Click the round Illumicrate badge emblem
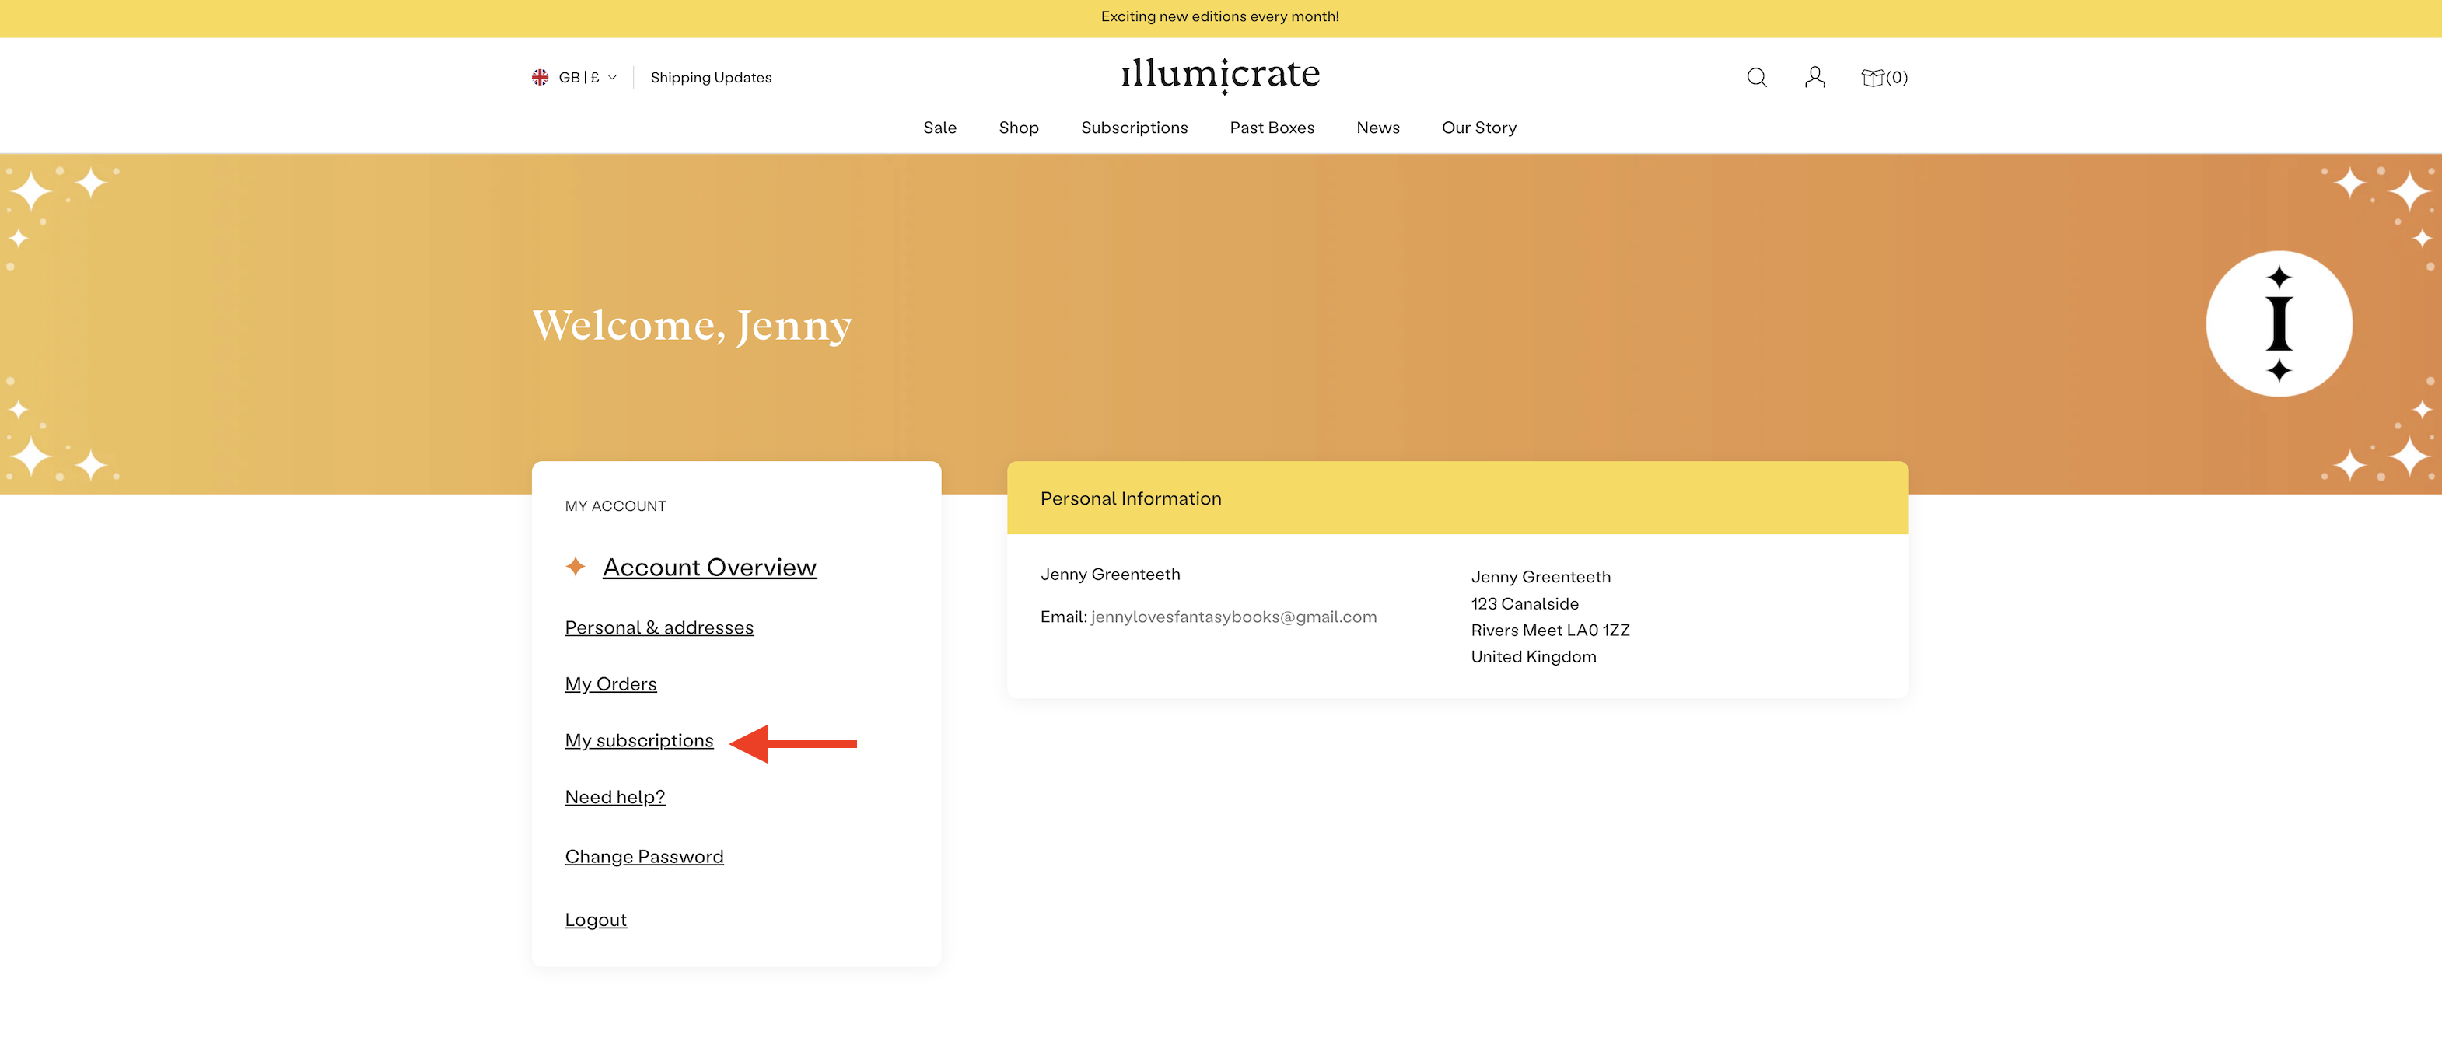 (2278, 324)
